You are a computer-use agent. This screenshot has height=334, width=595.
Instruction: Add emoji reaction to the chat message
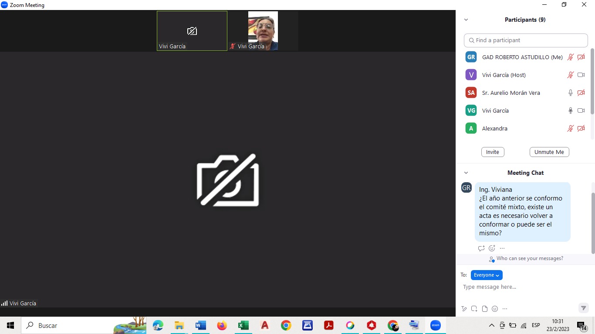coord(492,248)
